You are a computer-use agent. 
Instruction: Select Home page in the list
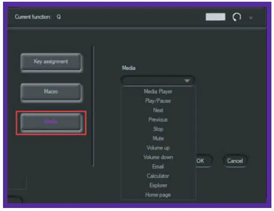pos(158,195)
